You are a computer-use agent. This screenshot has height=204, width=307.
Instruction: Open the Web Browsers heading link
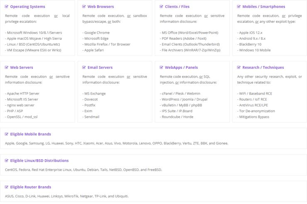click(x=100, y=7)
